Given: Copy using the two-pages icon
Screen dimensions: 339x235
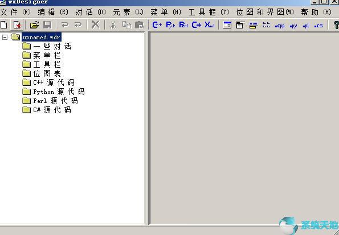Looking at the screenshot, I should (x=126, y=25).
